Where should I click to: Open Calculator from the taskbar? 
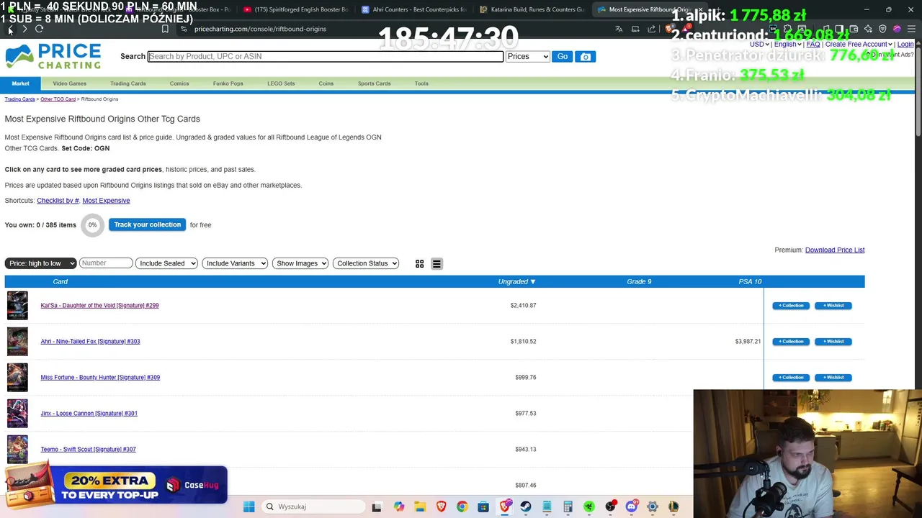click(568, 506)
